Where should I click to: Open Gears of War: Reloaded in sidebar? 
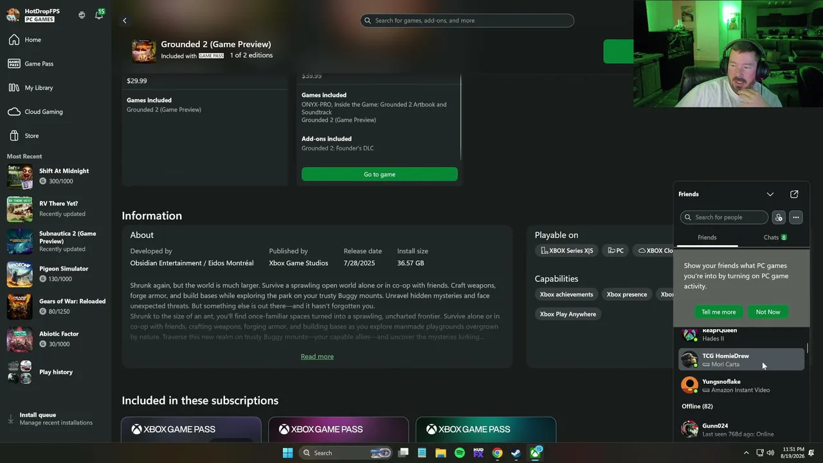pyautogui.click(x=56, y=307)
